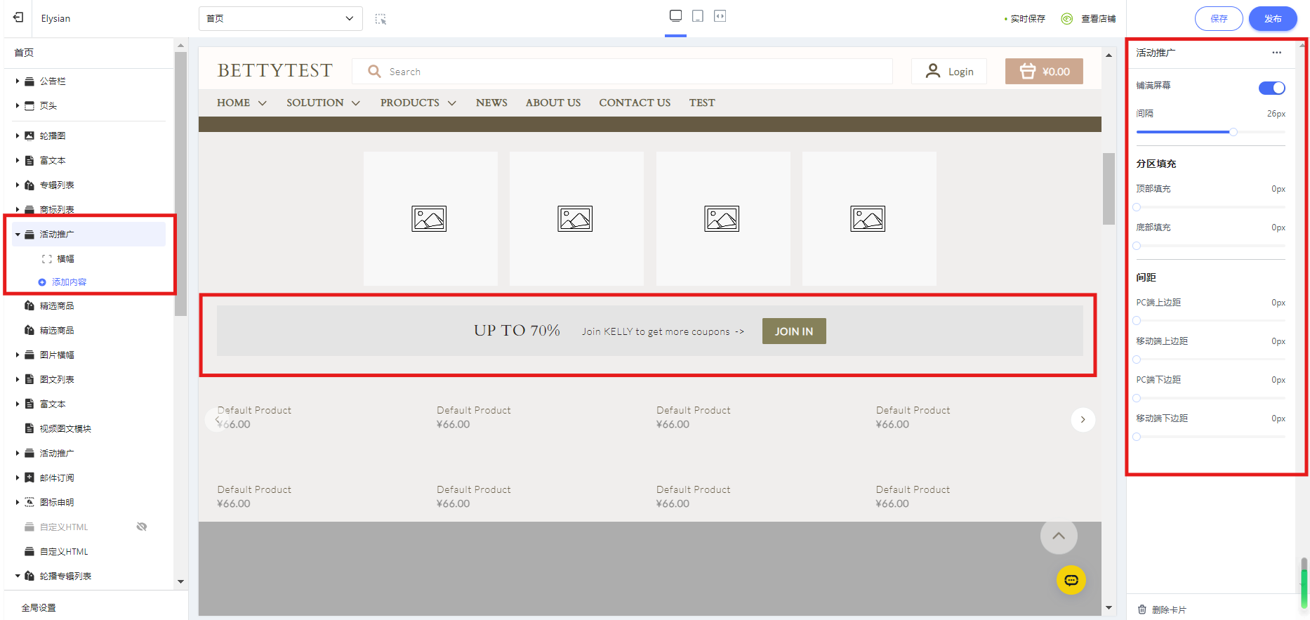This screenshot has width=1310, height=620.
Task: Collapse the 活动推广 section tree
Action: click(18, 235)
